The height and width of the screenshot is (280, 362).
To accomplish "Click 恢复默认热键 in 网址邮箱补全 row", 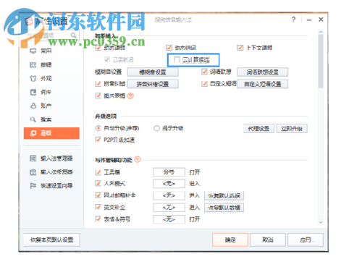I will pos(224,195).
